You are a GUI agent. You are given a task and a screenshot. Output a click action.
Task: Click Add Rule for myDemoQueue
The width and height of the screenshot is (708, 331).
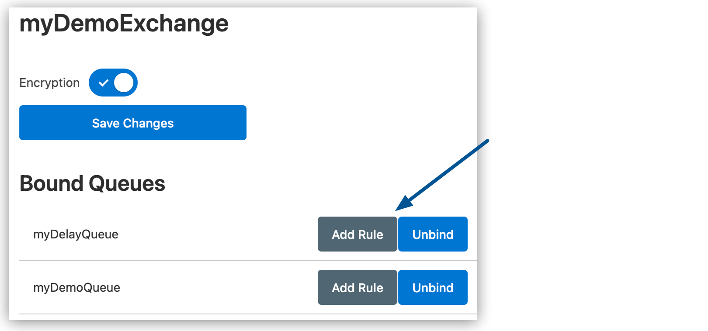click(357, 287)
